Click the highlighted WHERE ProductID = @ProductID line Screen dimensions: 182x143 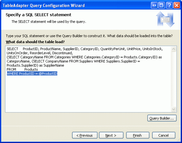32,74
